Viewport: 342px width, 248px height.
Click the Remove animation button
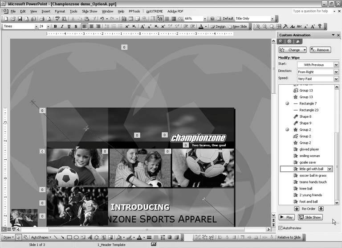[321, 50]
